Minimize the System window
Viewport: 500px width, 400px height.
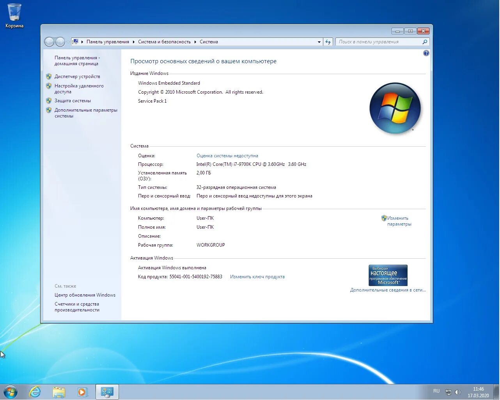[x=397, y=31]
